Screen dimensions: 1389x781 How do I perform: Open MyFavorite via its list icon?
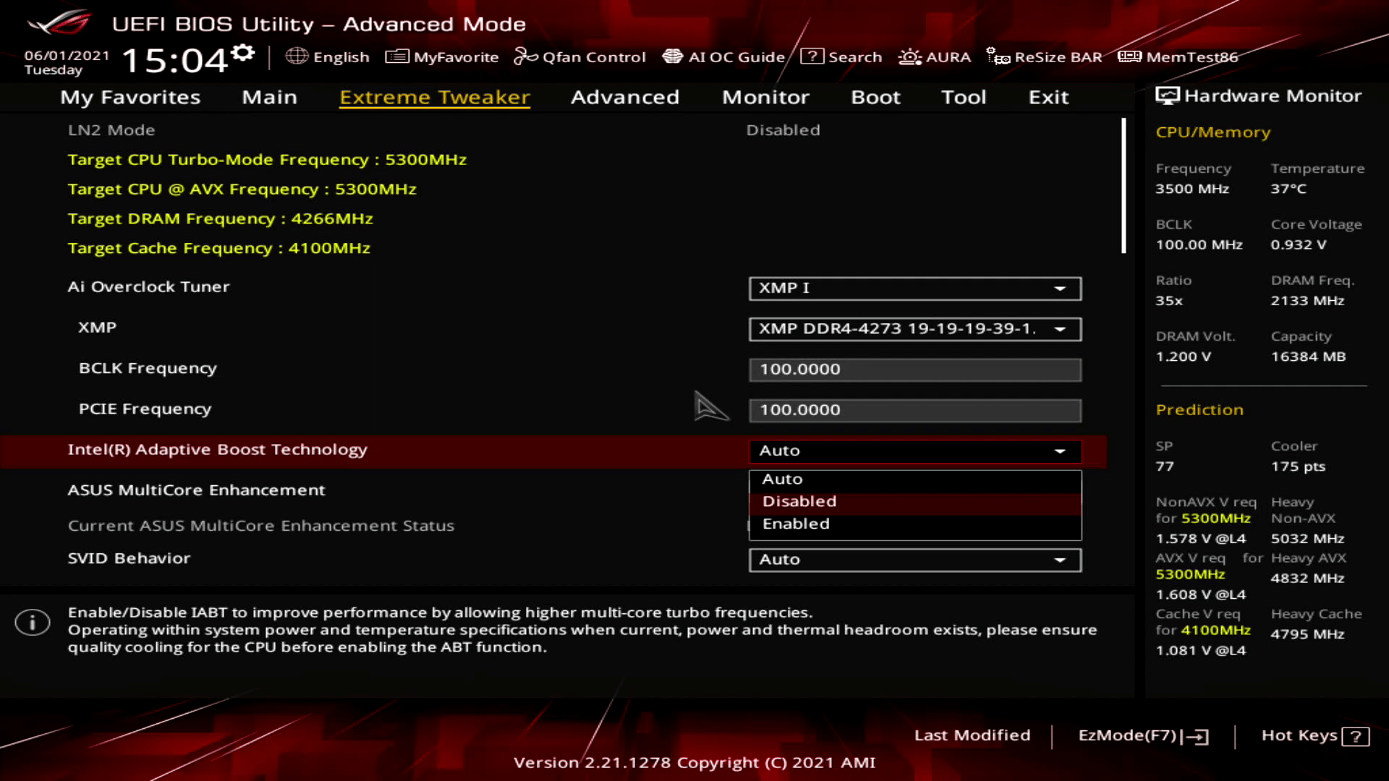[396, 56]
